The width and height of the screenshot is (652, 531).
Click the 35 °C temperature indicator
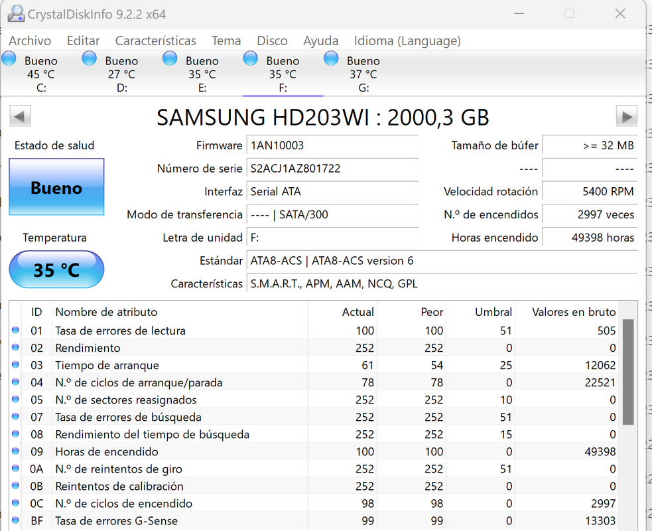tap(56, 269)
